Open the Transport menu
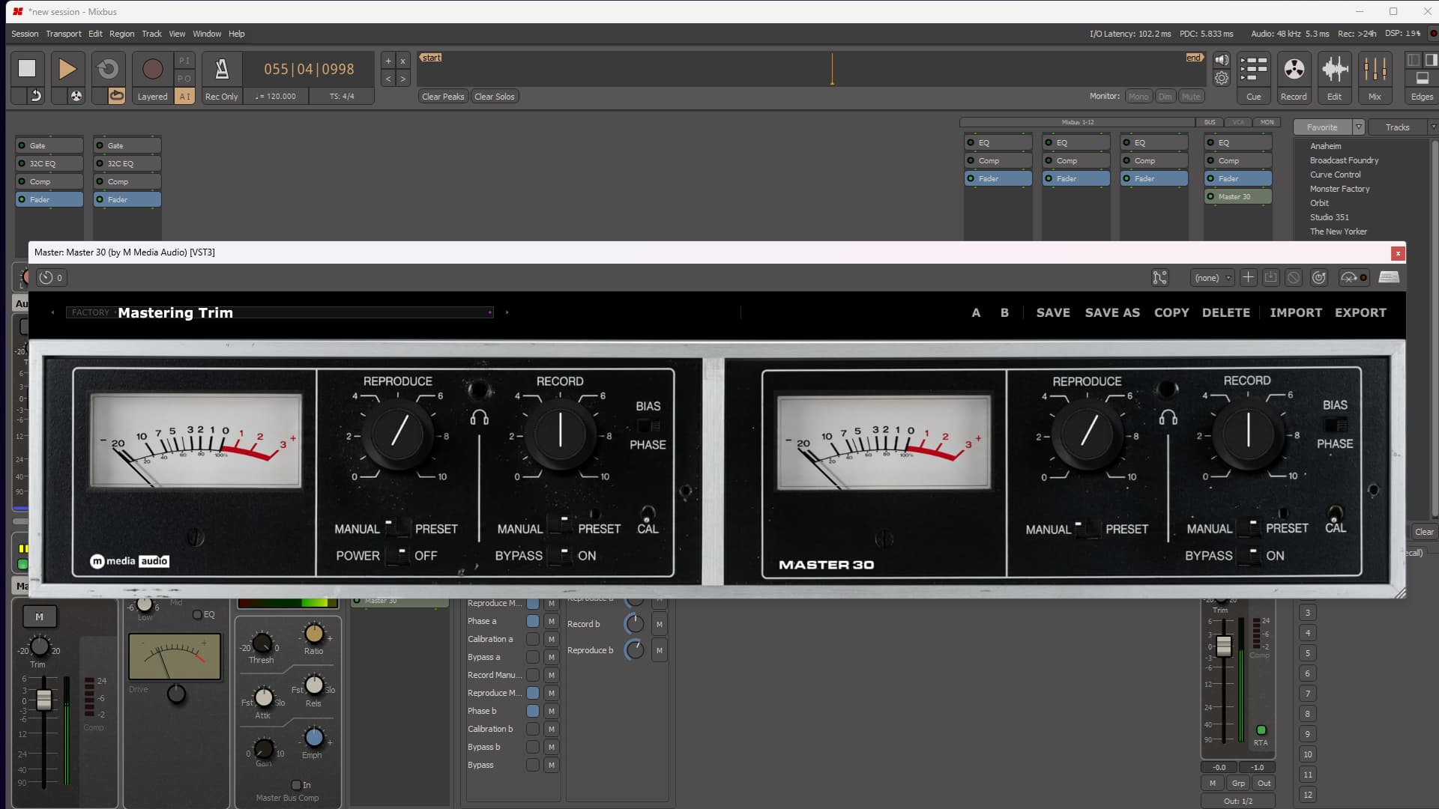The image size is (1439, 809). click(64, 34)
